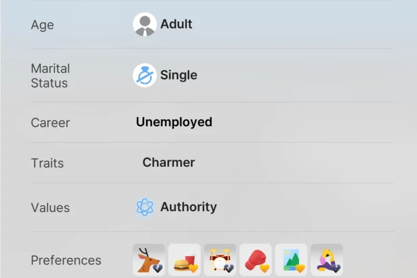
Task: Click the Age row label
Action: click(x=42, y=25)
